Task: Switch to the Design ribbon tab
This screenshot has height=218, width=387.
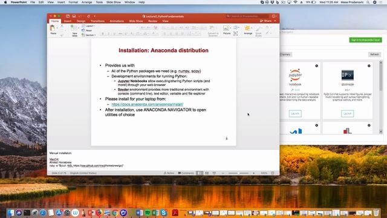Action: [x=81, y=21]
